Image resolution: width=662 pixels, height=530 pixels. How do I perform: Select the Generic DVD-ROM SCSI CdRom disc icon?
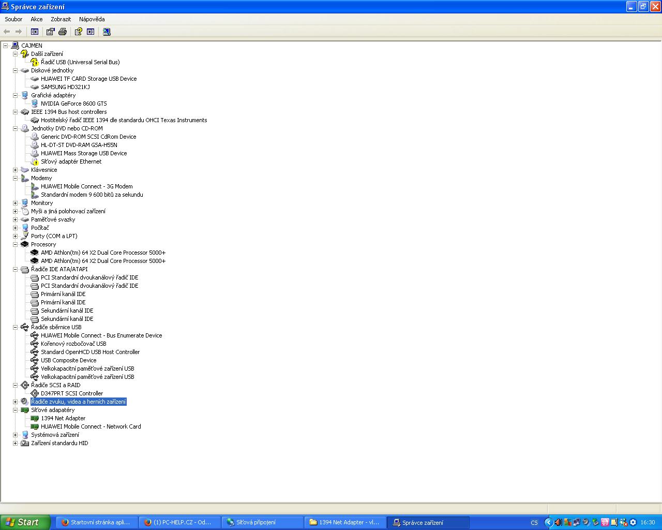point(35,137)
